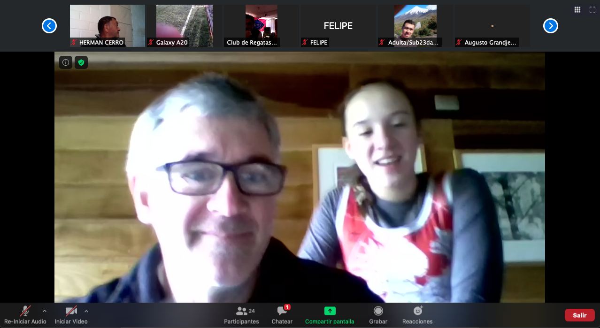Select the Galaxy A20 participant thumbnail
The height and width of the screenshot is (328, 600).
[x=185, y=25]
